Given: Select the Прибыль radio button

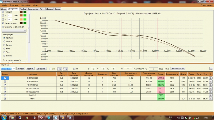Looking at the screenshot, I should point(4,38).
